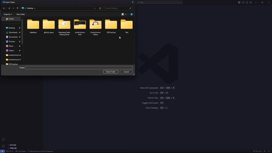Click the Folder name input field
Image resolution: width=272 pixels, height=153 pixels.
point(79,68)
